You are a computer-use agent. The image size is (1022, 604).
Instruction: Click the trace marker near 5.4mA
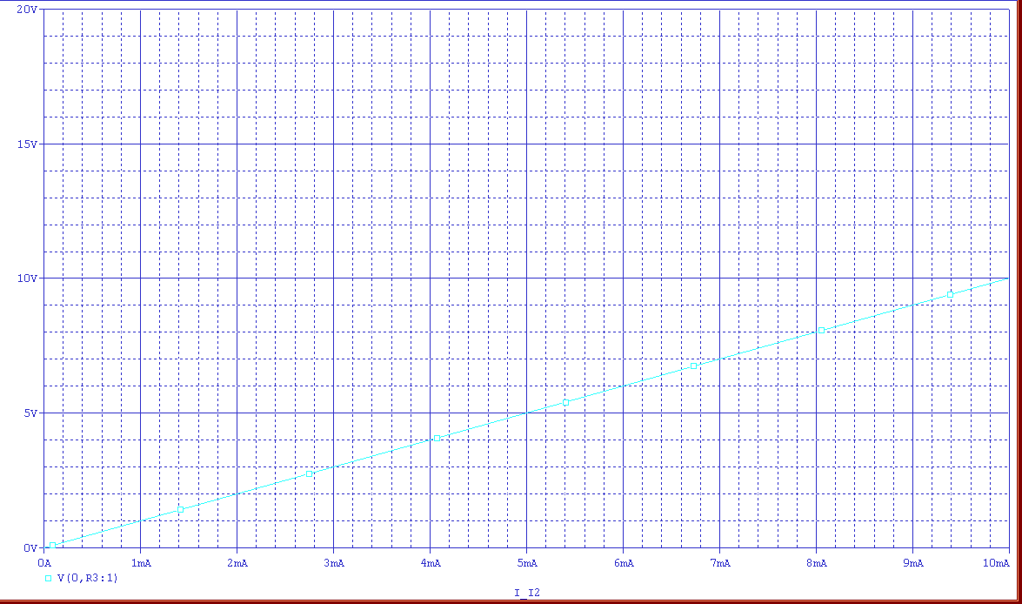point(565,402)
